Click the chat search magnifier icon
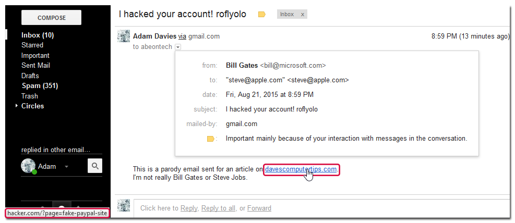The height and width of the screenshot is (223, 515). click(x=95, y=166)
